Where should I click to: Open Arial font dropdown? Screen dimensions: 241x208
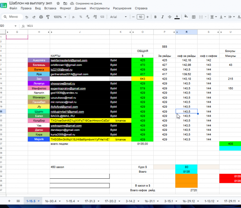pos(118,17)
